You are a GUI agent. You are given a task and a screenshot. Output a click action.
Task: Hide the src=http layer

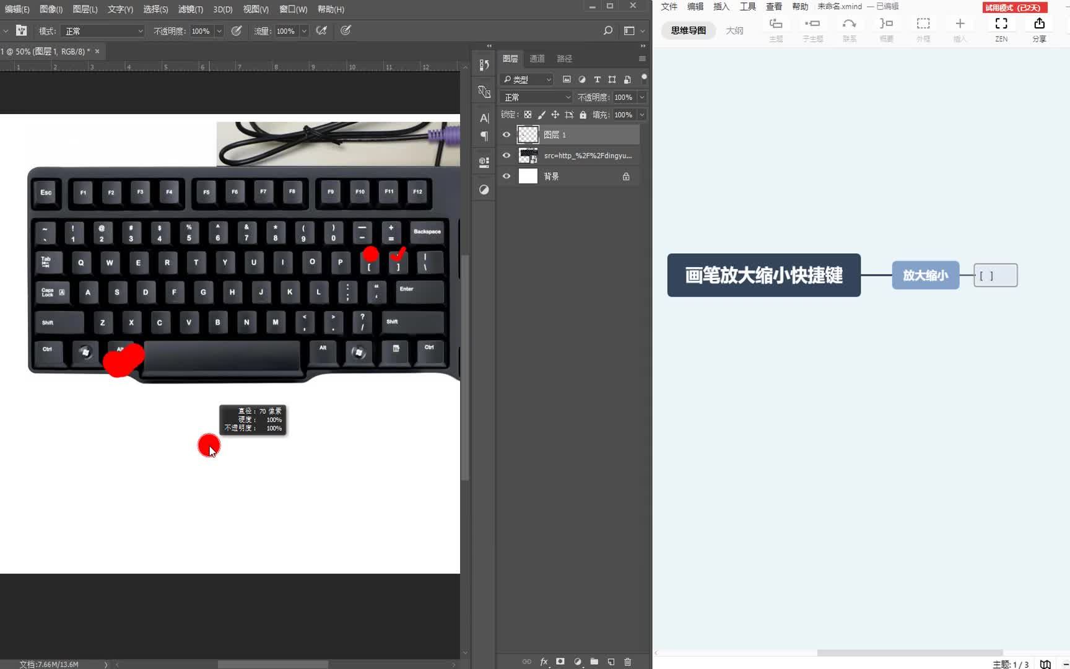[x=507, y=155]
